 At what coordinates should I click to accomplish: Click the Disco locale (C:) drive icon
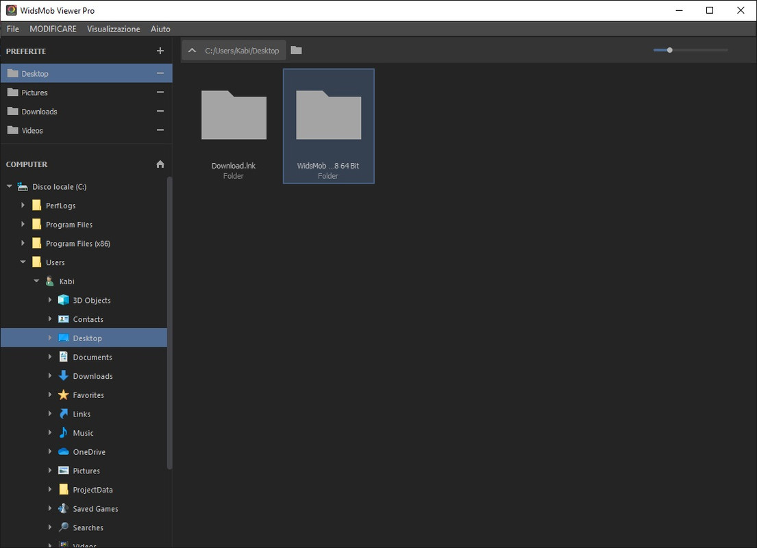[x=23, y=186]
